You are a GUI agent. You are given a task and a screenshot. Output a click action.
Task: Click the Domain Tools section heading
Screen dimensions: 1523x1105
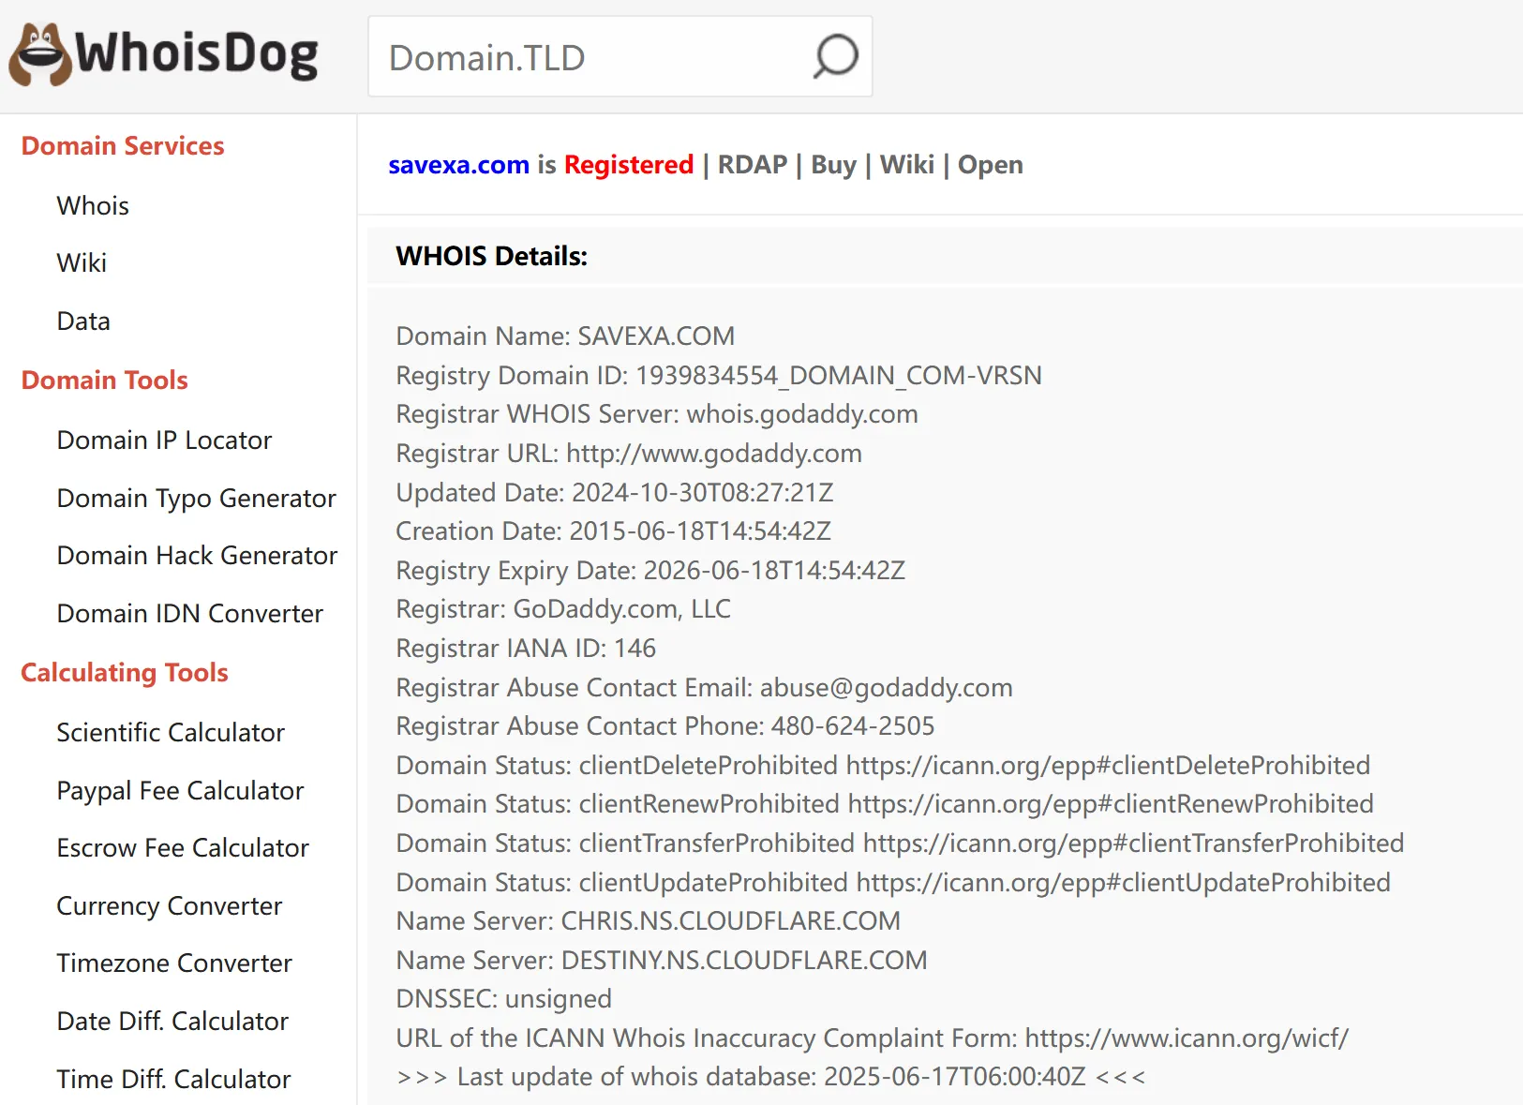click(x=105, y=380)
